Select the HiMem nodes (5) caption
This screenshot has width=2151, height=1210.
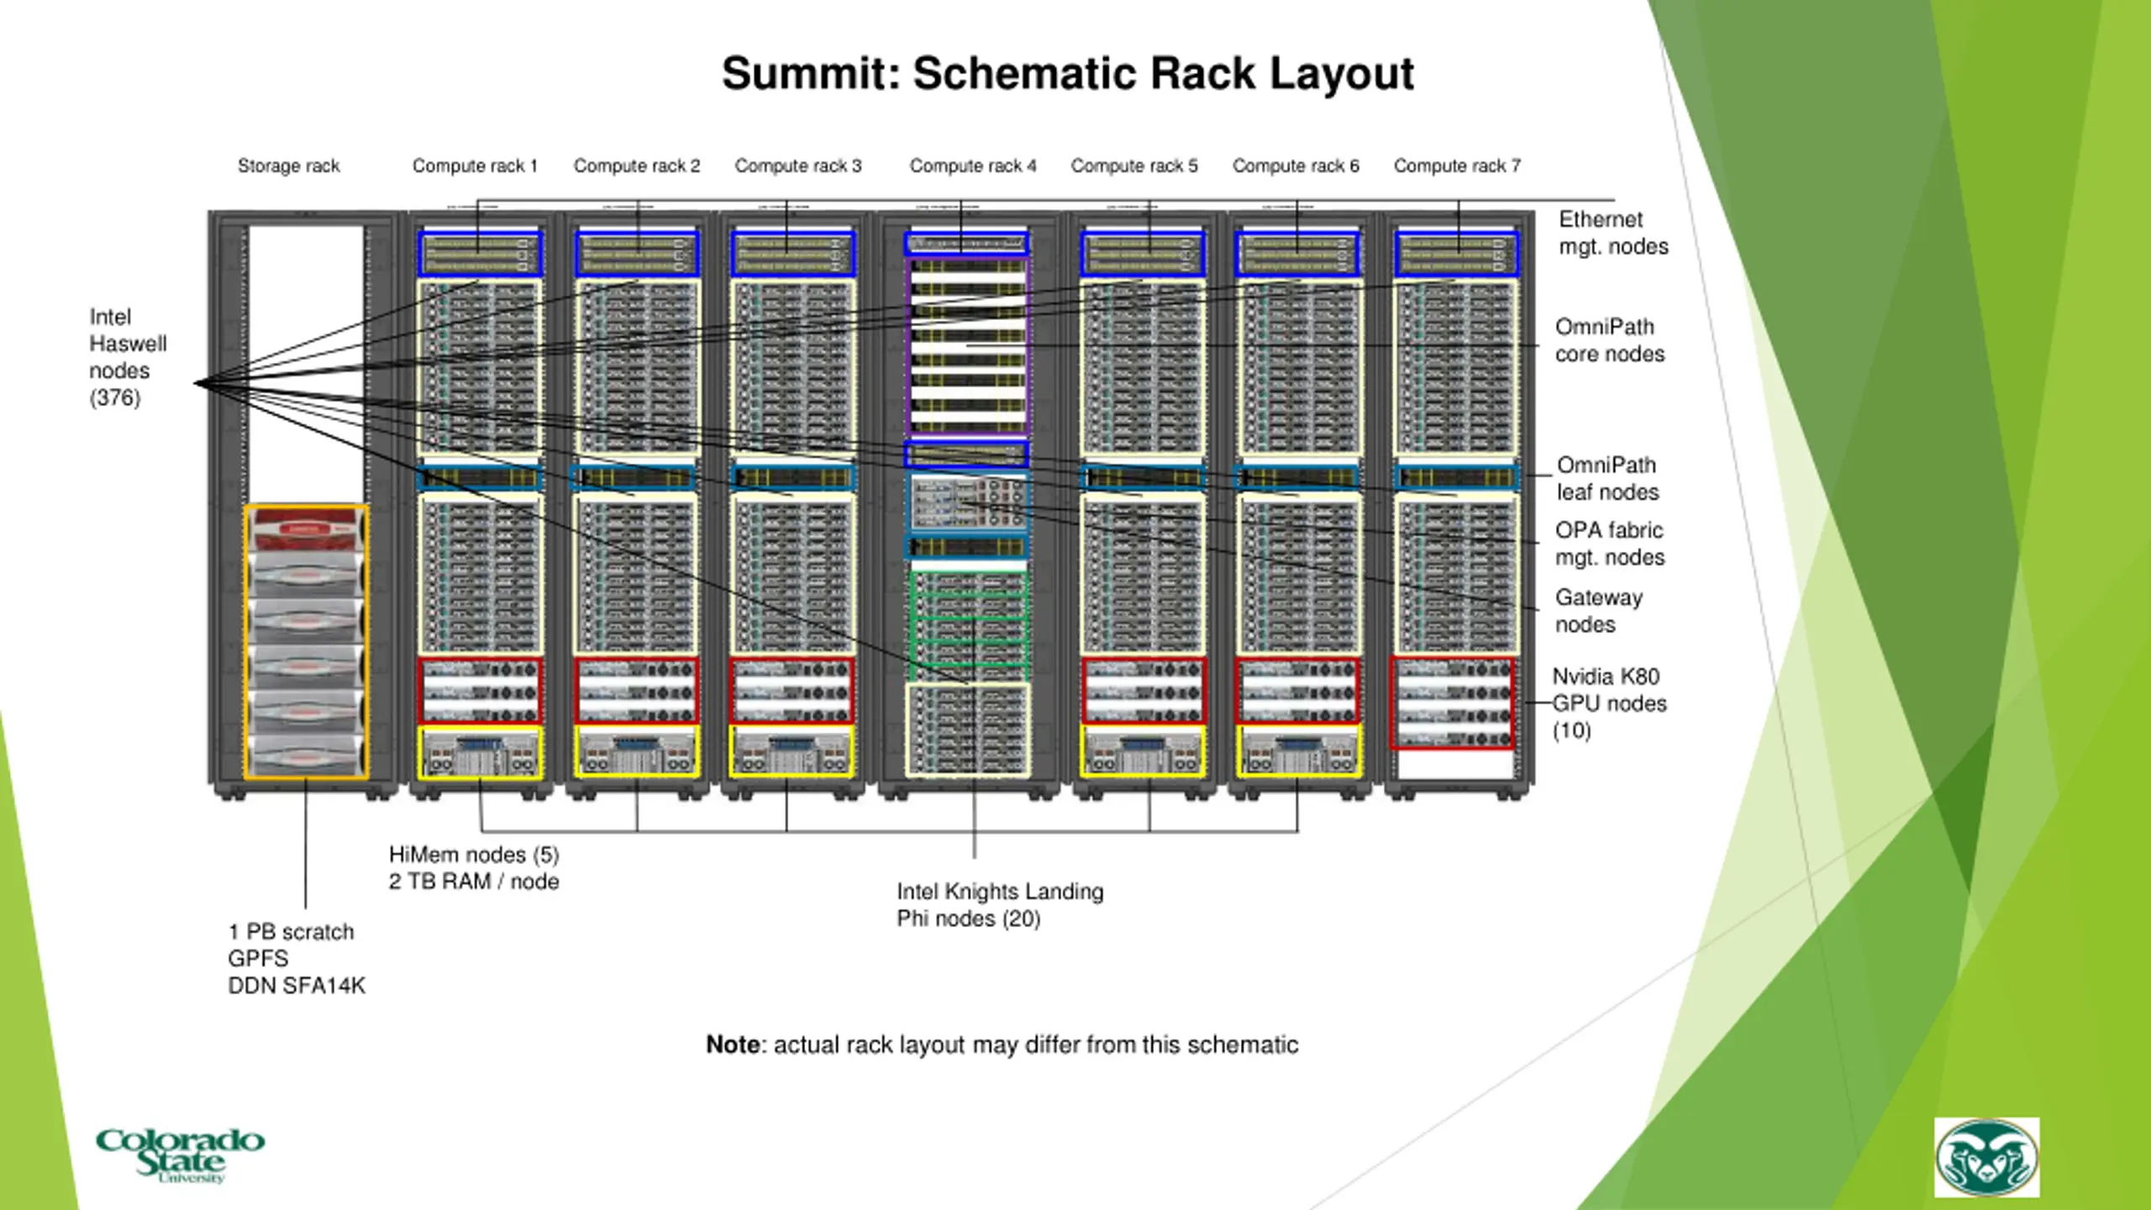[x=474, y=868]
